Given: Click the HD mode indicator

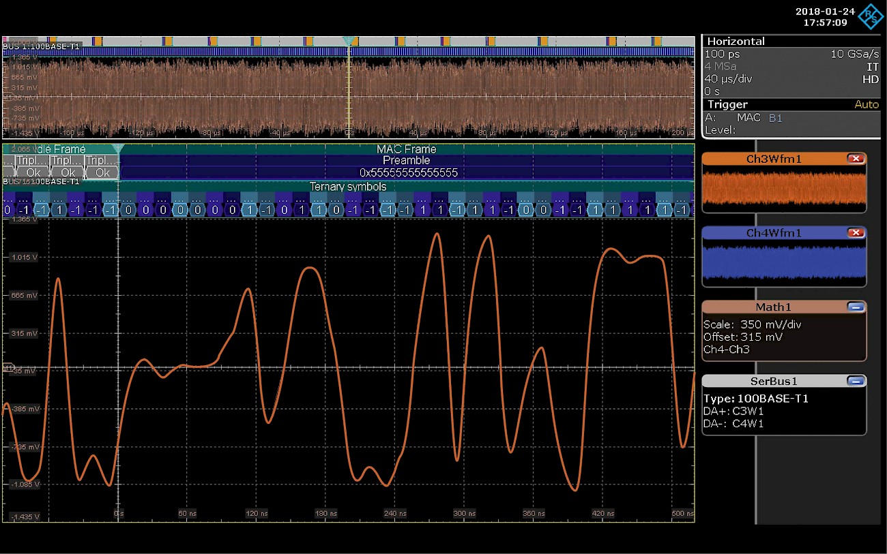Looking at the screenshot, I should [871, 79].
